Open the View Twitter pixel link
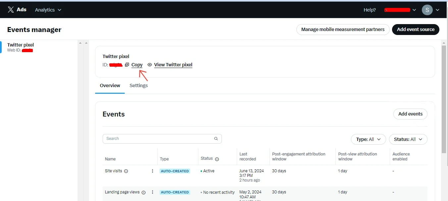 click(x=173, y=65)
